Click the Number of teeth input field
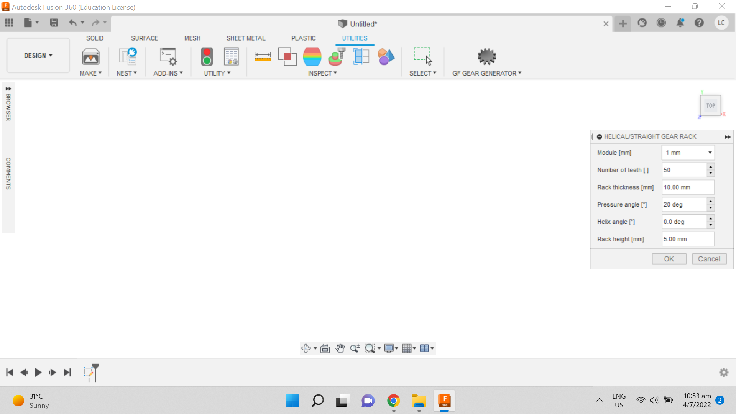 685,170
